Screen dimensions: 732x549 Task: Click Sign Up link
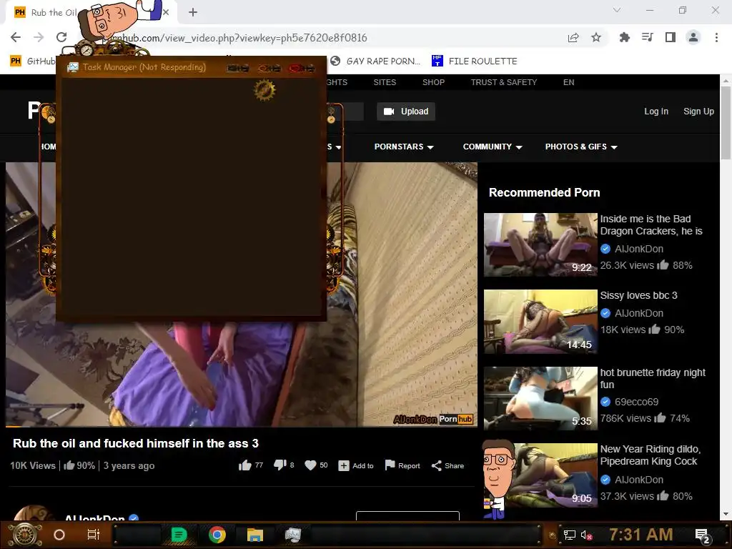[698, 112]
